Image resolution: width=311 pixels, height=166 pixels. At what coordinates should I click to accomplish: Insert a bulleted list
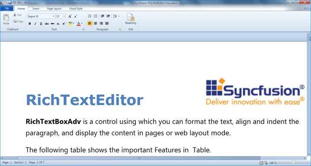pos(90,16)
